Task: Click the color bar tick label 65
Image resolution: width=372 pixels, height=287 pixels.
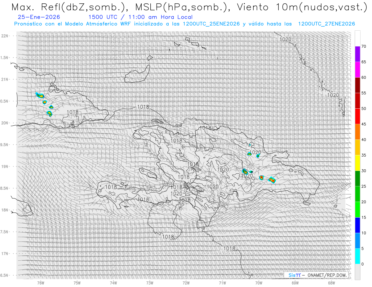Action: pyautogui.click(x=364, y=62)
